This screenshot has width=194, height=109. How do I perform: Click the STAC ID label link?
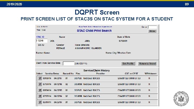[x=40, y=37]
